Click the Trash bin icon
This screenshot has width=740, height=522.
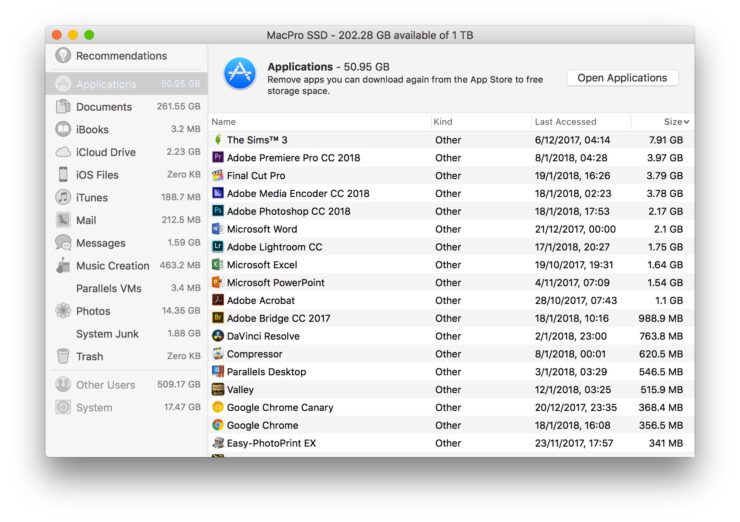pyautogui.click(x=63, y=356)
